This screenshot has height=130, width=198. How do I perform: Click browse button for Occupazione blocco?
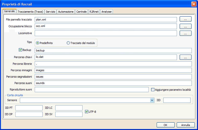pyautogui.click(x=185, y=26)
